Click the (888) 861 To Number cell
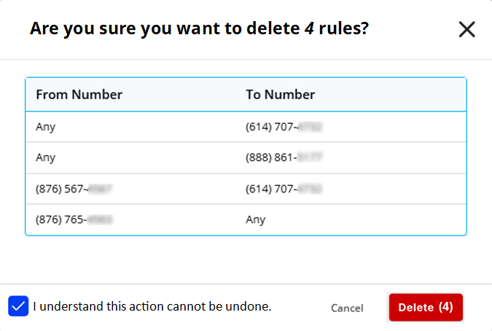Image resolution: width=492 pixels, height=331 pixels. (x=284, y=157)
